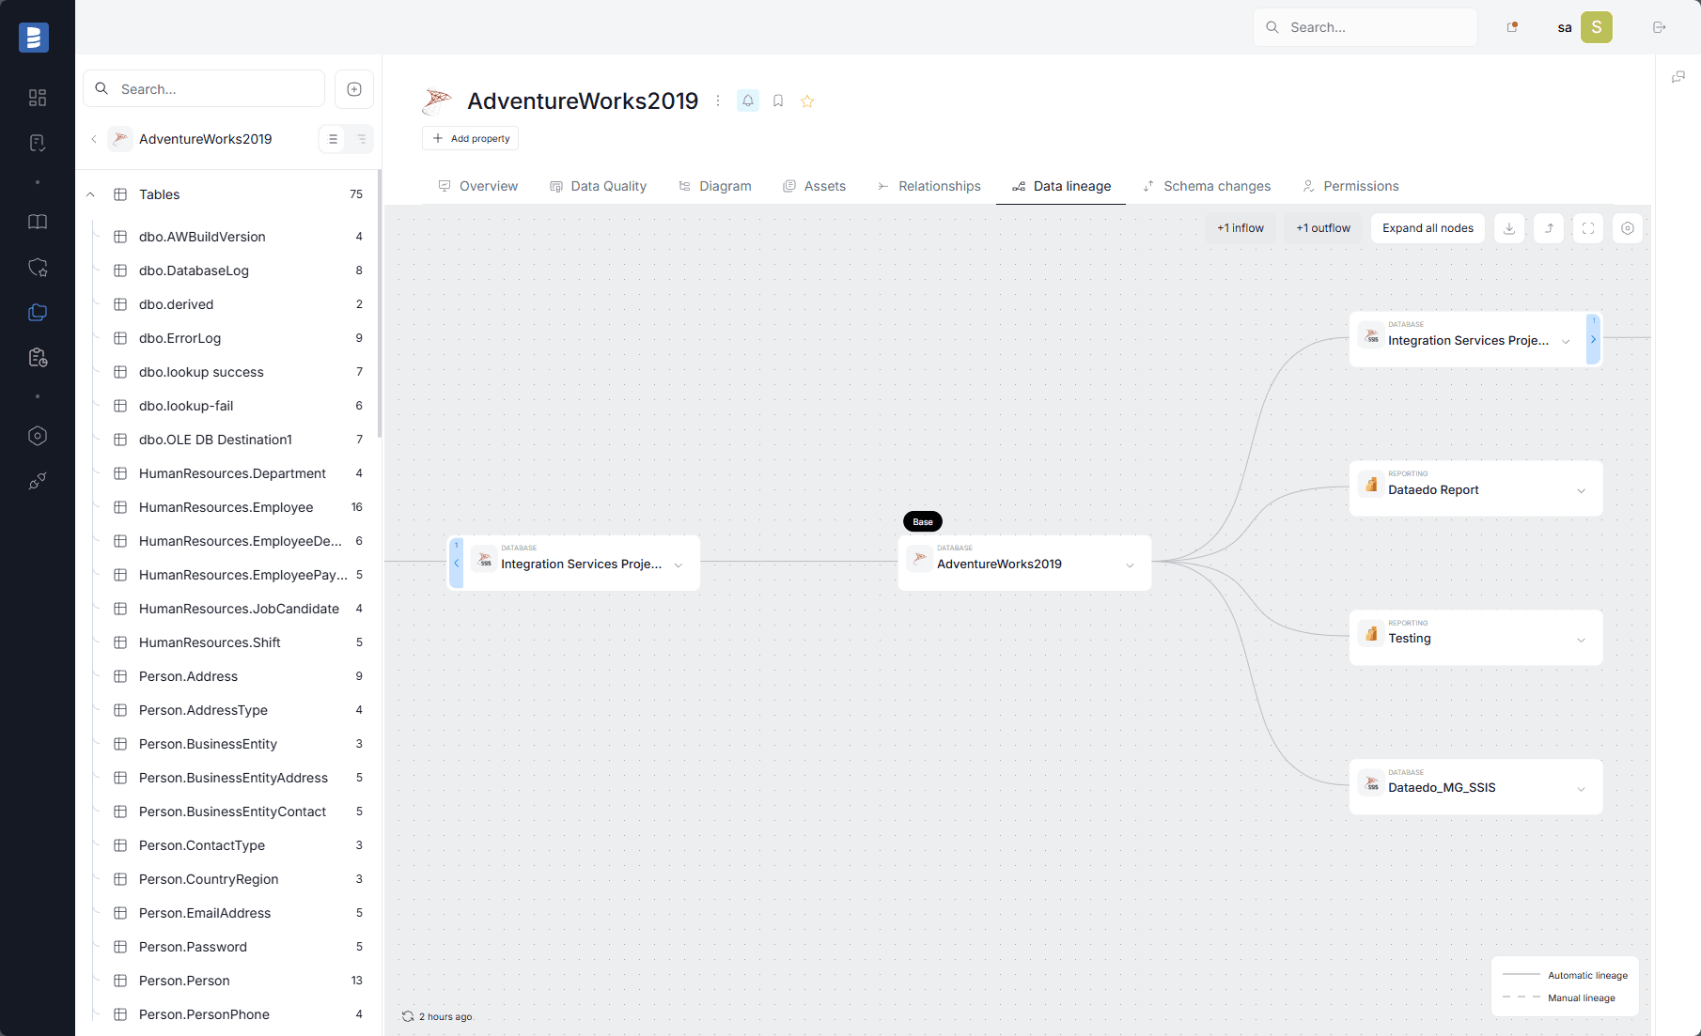Focus the global Search field

pyautogui.click(x=1365, y=27)
